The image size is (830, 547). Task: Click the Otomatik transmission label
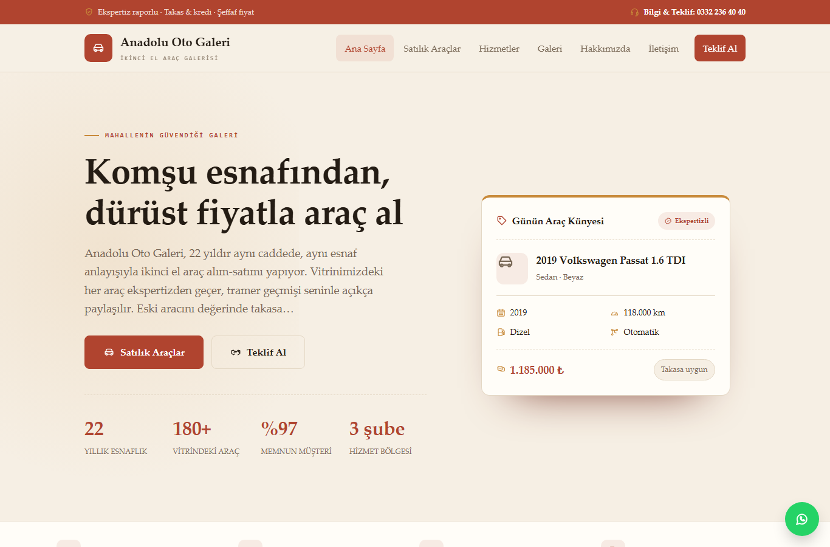click(641, 332)
